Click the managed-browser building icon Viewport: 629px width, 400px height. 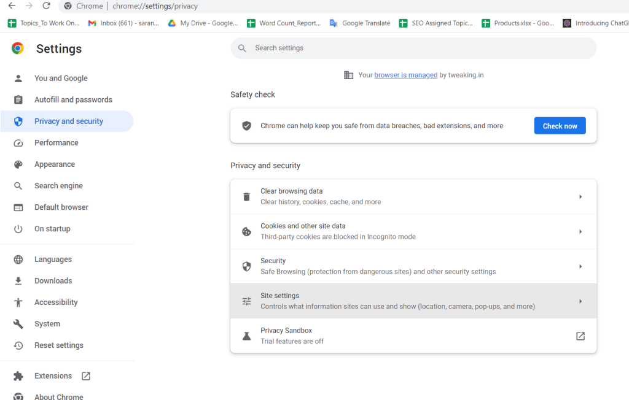point(349,75)
